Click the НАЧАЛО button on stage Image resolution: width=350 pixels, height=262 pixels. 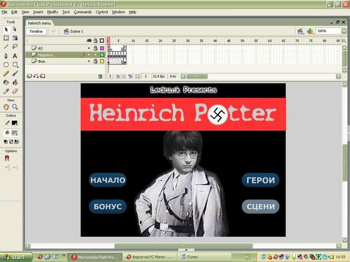(x=108, y=180)
